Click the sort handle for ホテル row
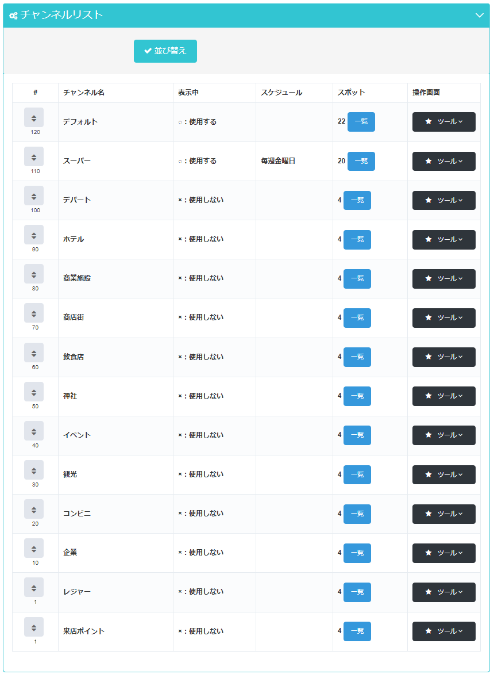490x674 pixels. click(x=34, y=235)
